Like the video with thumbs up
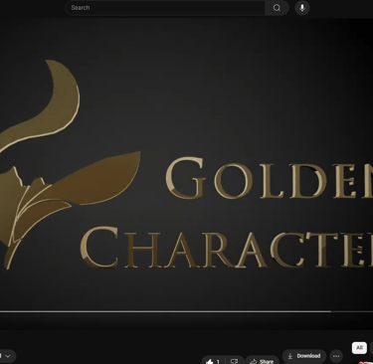Image resolution: width=373 pixels, height=364 pixels. [214, 361]
